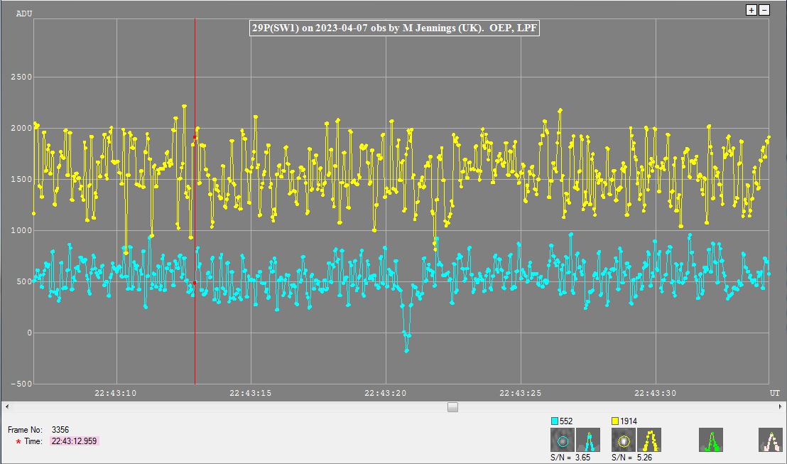Click the cyan PSF profile icon
787x464 pixels.
pyautogui.click(x=588, y=440)
